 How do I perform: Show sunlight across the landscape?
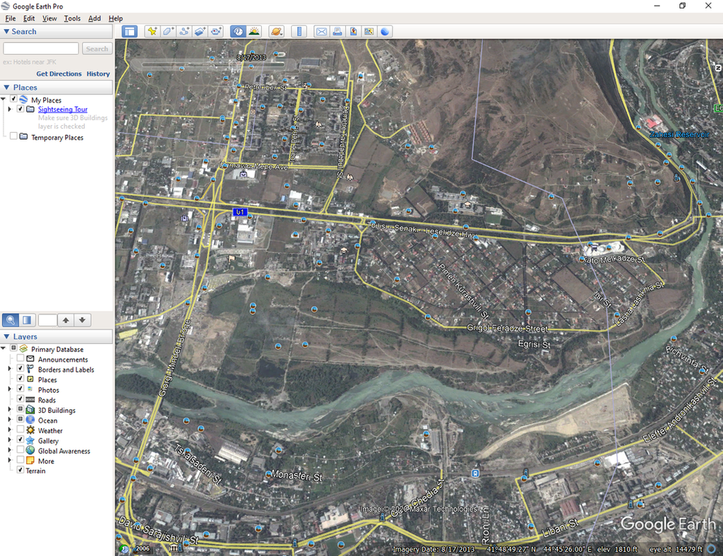pyautogui.click(x=254, y=31)
